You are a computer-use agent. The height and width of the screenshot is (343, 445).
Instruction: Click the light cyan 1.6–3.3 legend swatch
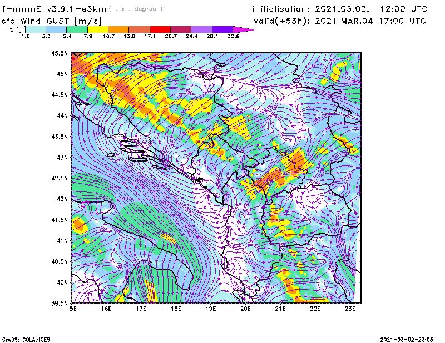tap(36, 29)
